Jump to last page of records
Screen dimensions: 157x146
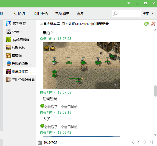[151, 142]
